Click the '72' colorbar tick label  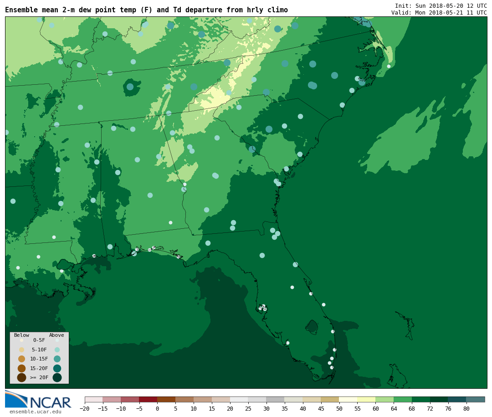coord(430,408)
